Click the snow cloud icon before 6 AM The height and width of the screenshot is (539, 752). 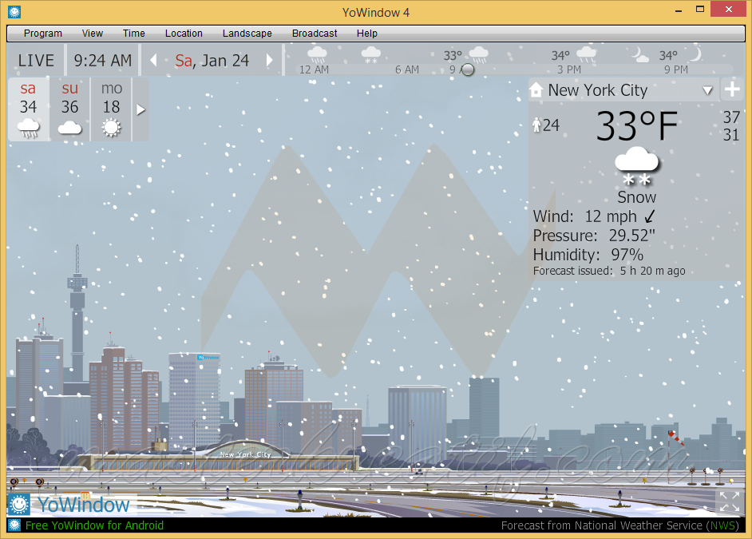370,54
